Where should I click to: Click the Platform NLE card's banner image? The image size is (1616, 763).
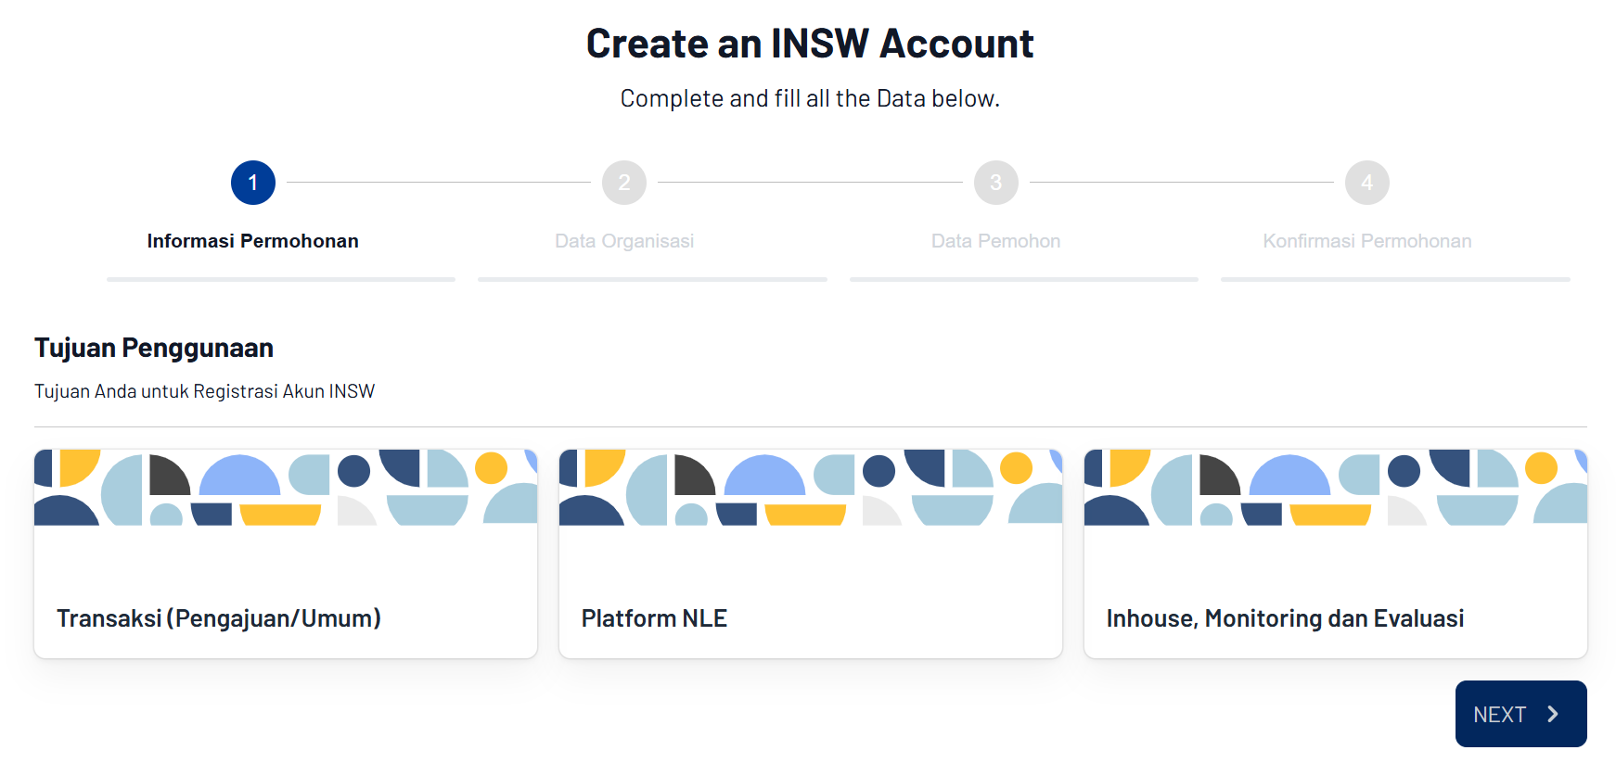811,488
